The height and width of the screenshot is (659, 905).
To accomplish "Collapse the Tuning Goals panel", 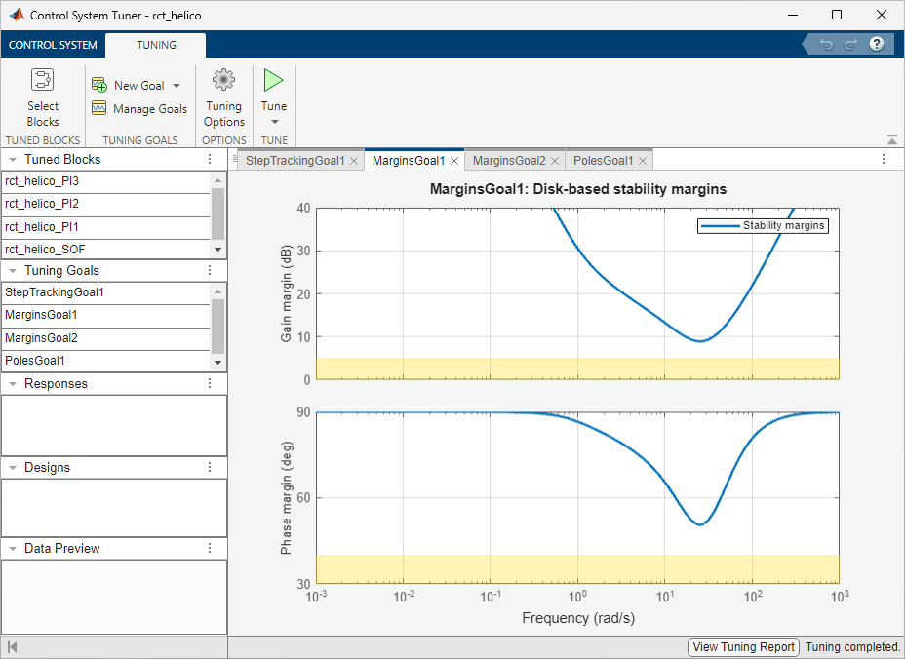I will tap(14, 271).
